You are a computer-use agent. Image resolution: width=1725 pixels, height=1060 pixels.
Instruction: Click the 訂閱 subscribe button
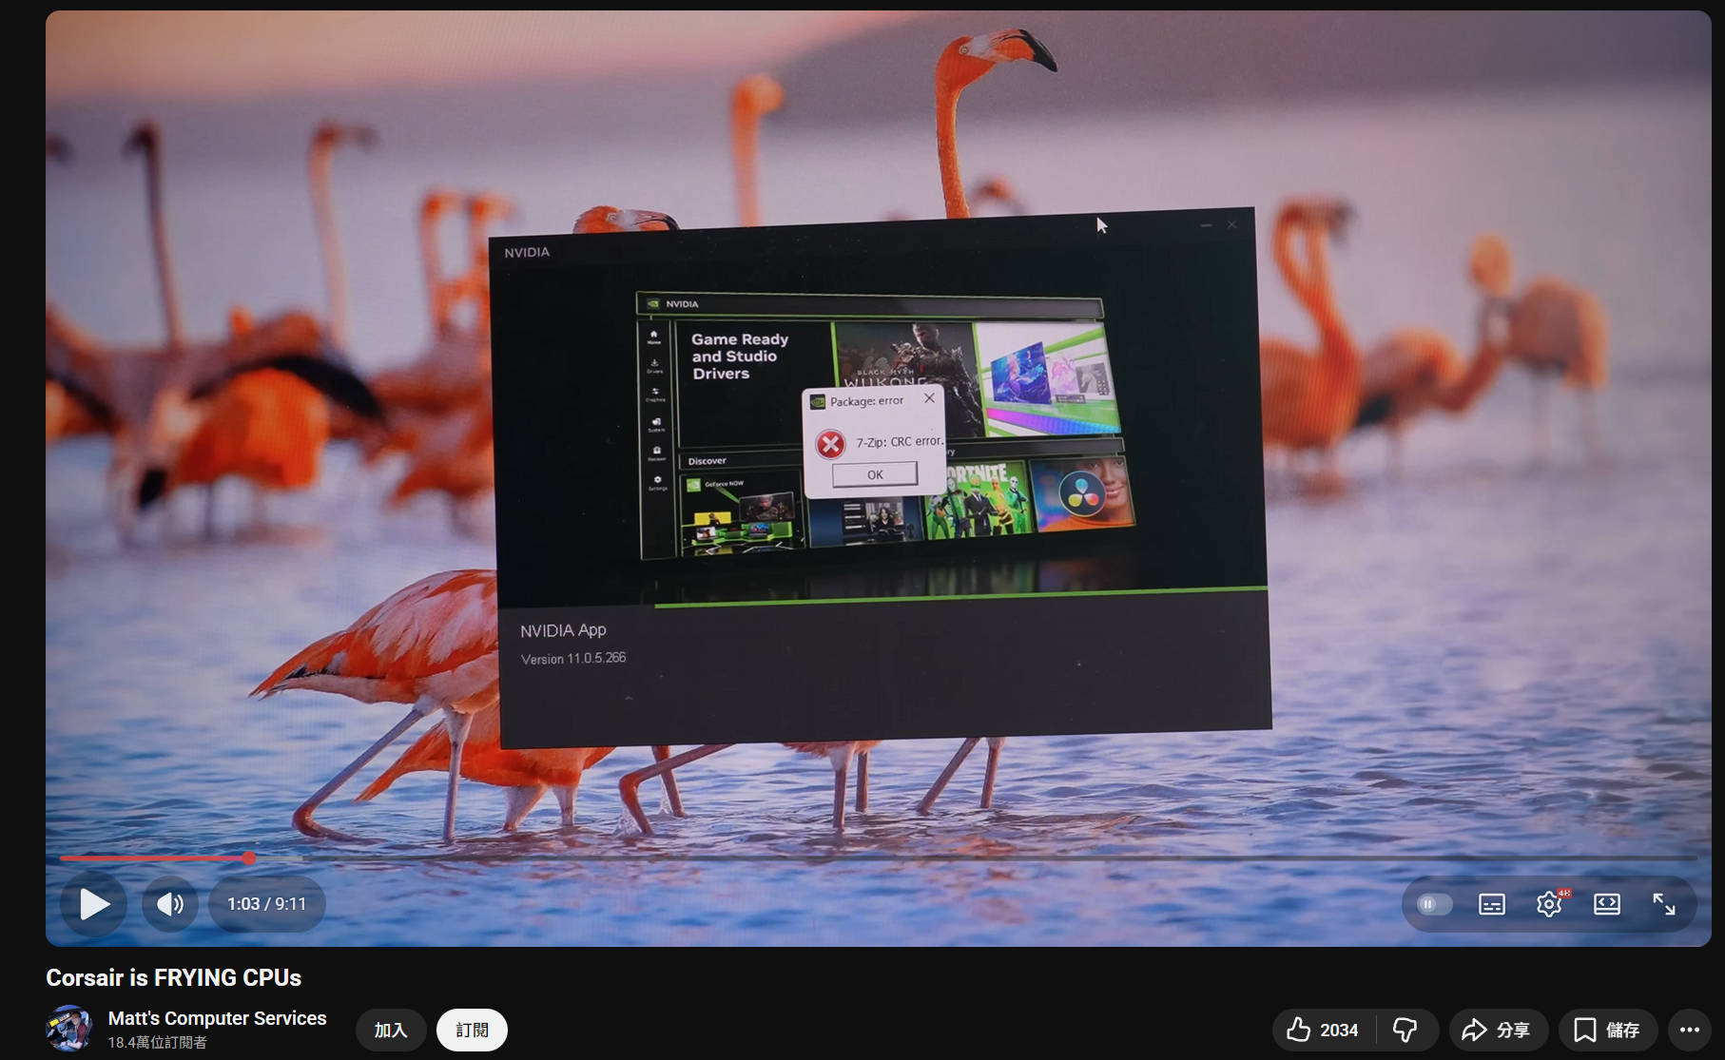click(472, 1030)
